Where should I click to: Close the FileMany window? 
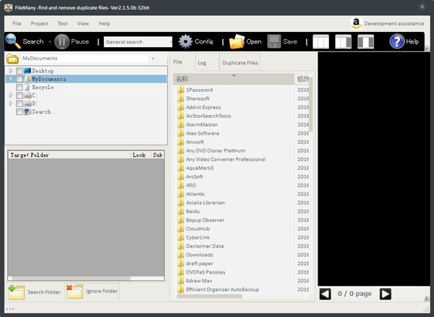pos(422,7)
